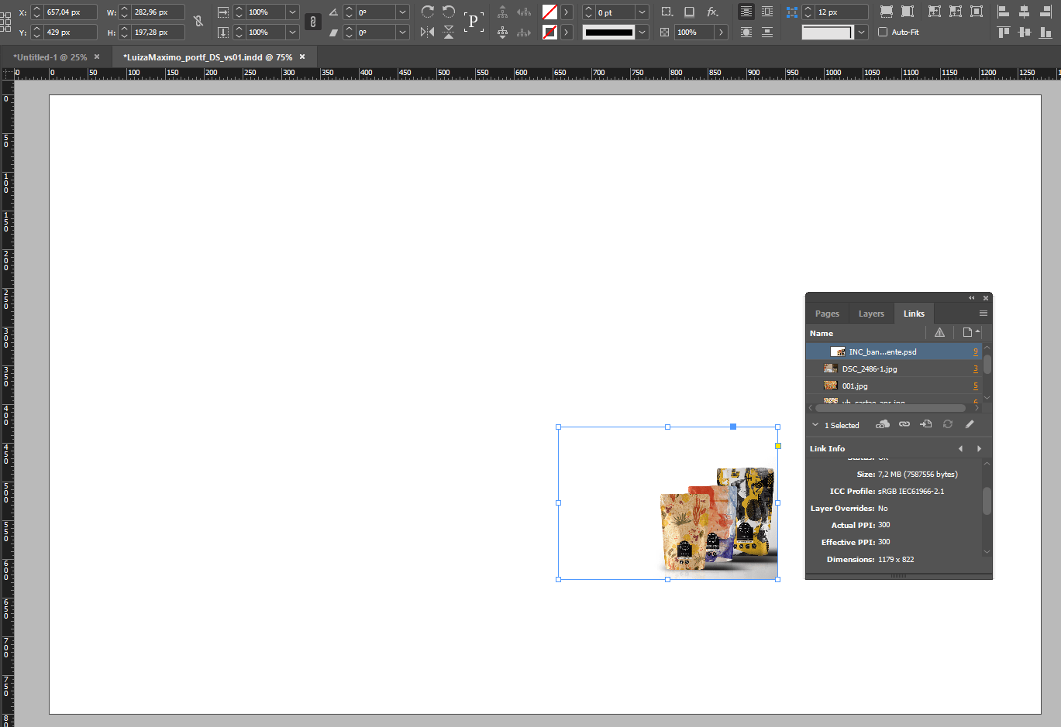
Task: Collapse the 1 Selected section chevron
Action: (815, 424)
